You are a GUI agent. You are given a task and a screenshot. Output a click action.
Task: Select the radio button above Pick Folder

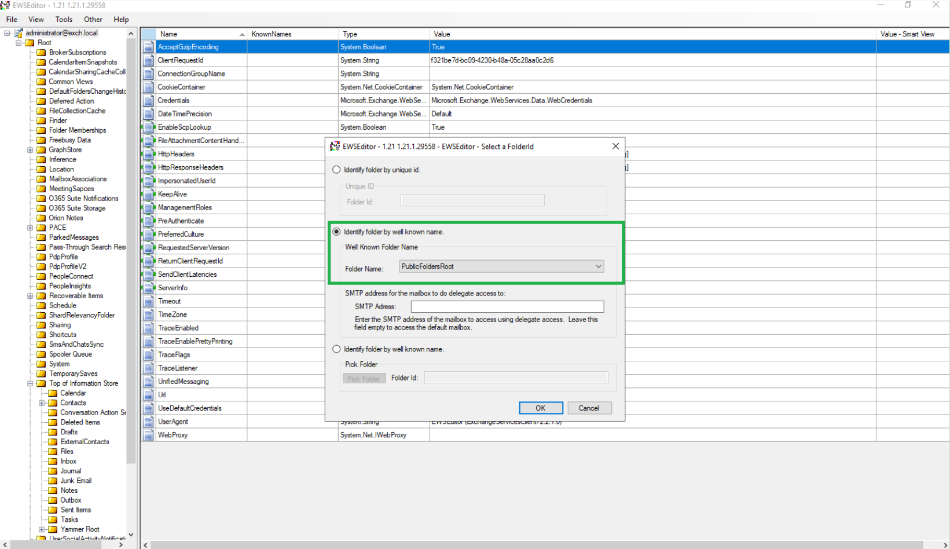click(336, 349)
